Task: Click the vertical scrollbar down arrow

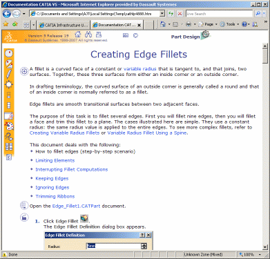Action: tap(265, 247)
